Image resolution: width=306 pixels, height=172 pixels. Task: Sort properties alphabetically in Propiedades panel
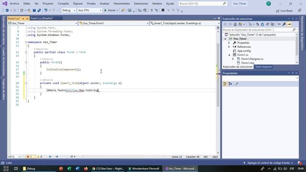point(230,84)
